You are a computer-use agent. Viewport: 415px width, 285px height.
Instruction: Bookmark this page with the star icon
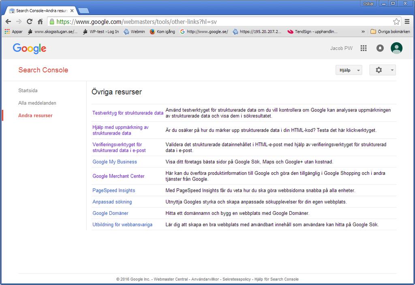coord(396,21)
